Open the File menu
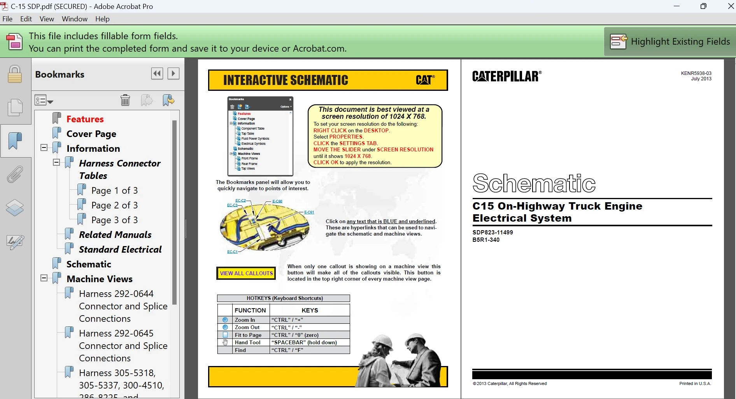Screen dimensions: 736x399 tap(7, 19)
